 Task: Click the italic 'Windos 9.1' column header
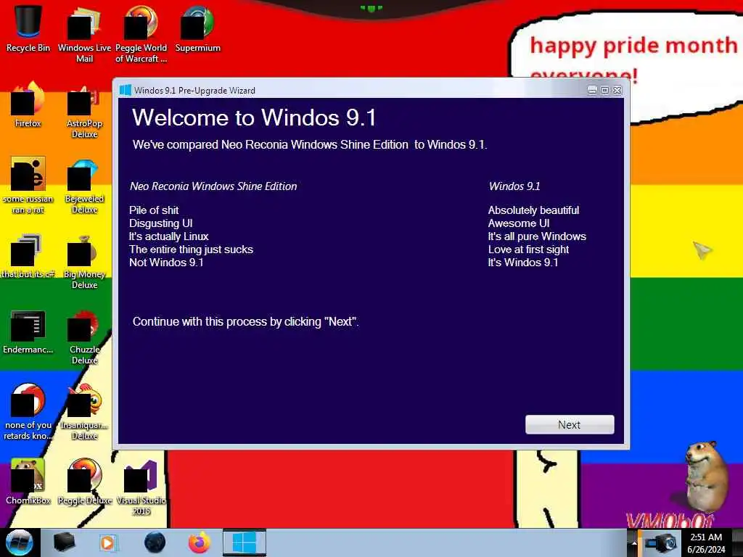coord(514,186)
